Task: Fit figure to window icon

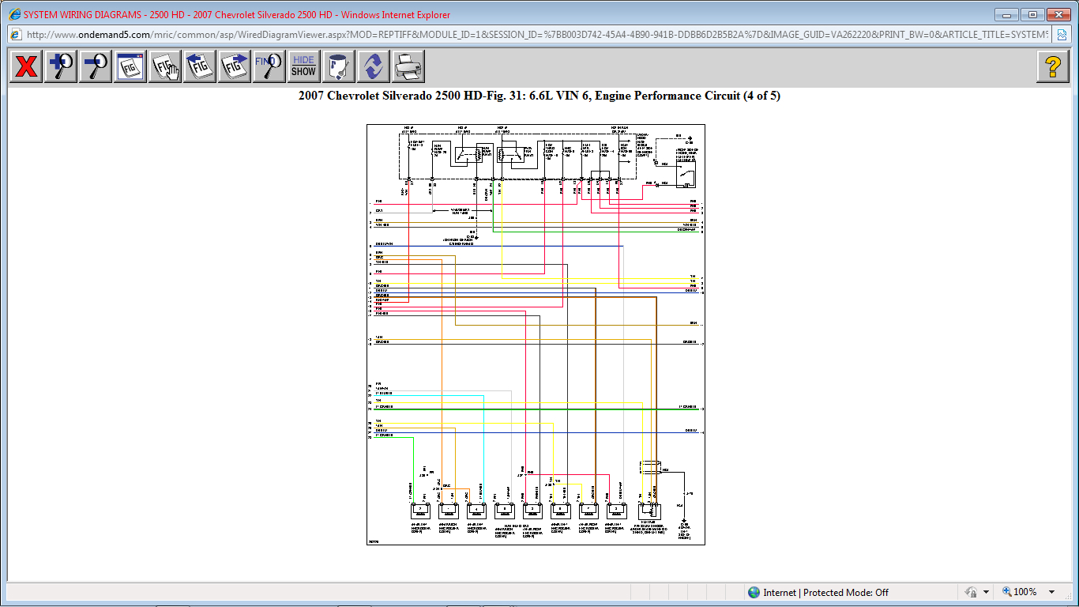Action: 130,66
